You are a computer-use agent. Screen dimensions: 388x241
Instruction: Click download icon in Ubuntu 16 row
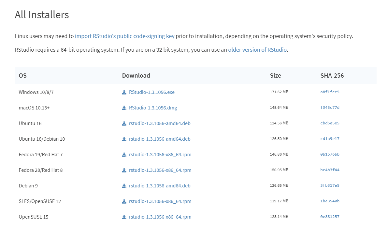[124, 123]
